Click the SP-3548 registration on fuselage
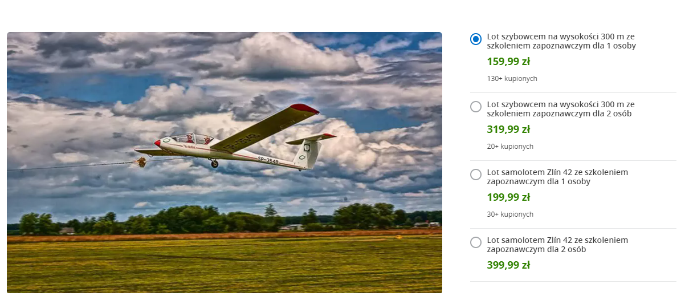This screenshot has width=685, height=300. click(x=268, y=160)
